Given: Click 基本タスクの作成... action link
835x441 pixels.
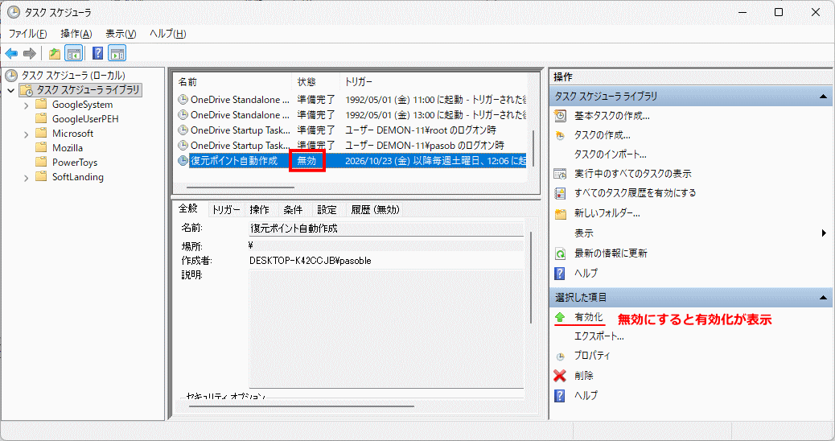Looking at the screenshot, I should click(x=612, y=116).
